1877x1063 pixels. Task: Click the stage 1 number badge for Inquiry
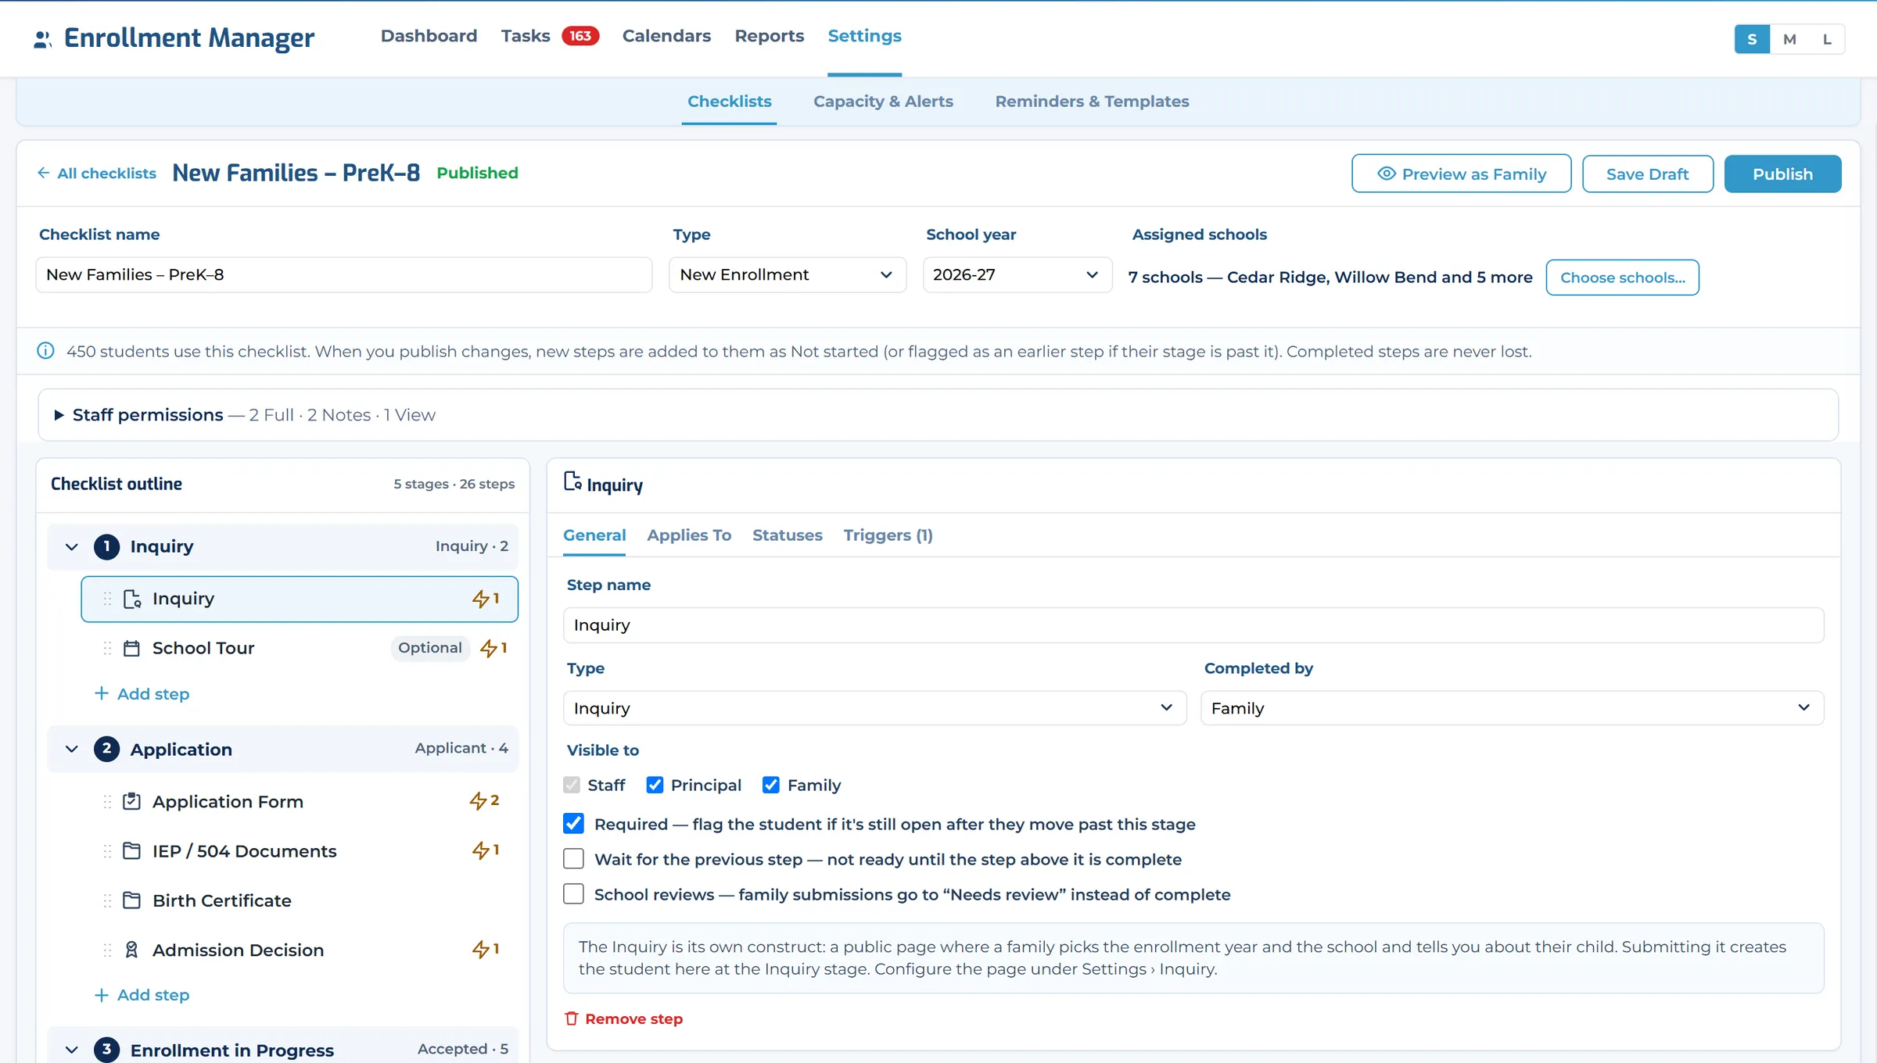[107, 546]
